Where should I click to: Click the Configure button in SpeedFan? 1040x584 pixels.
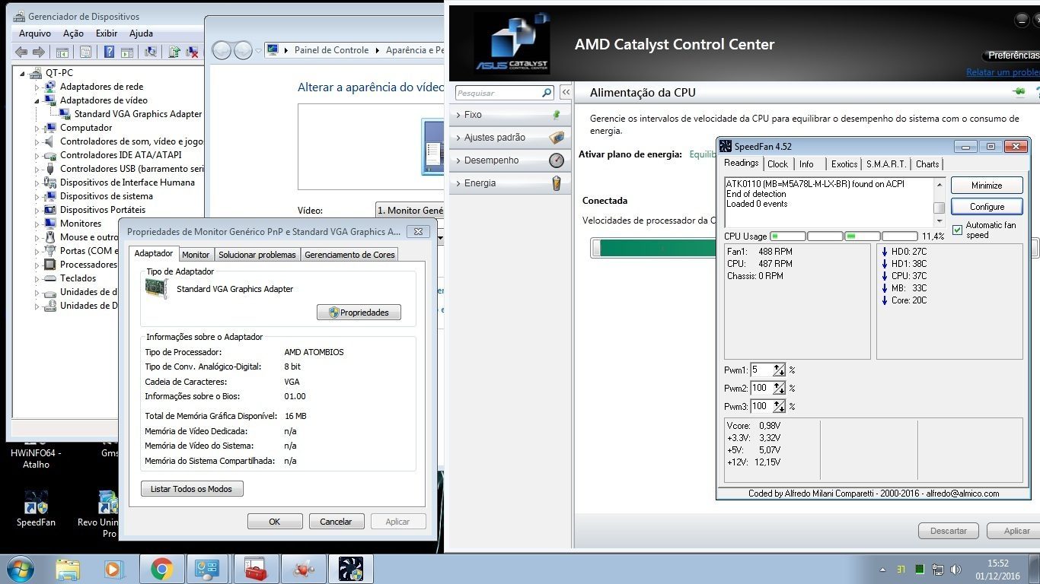pos(987,207)
